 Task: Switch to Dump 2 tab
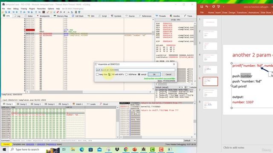click(22, 104)
